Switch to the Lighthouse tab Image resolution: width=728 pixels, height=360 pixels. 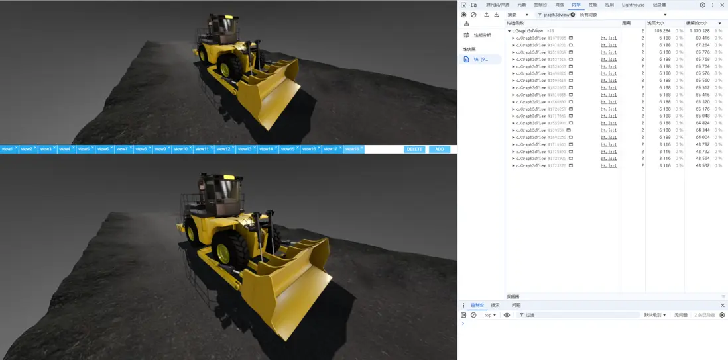click(x=633, y=5)
